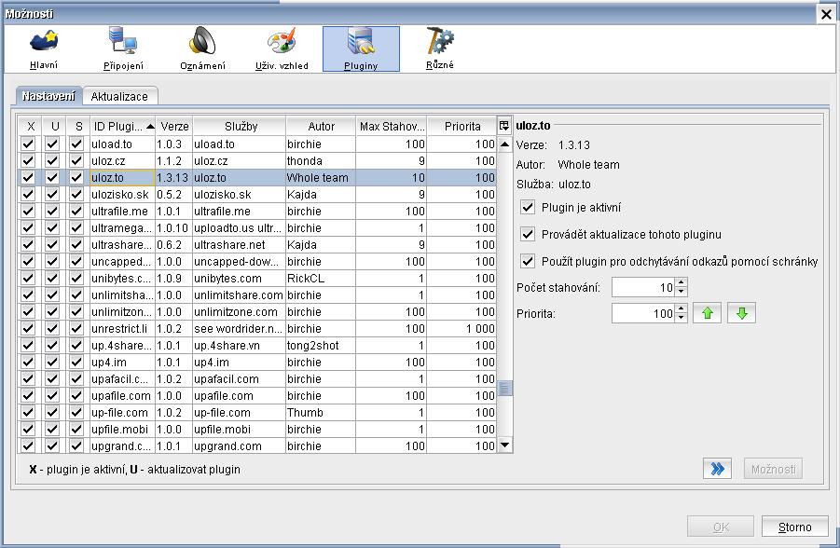Image resolution: width=840 pixels, height=548 pixels.
Task: Select the ultrafile.me plugin row
Action: coord(257,211)
